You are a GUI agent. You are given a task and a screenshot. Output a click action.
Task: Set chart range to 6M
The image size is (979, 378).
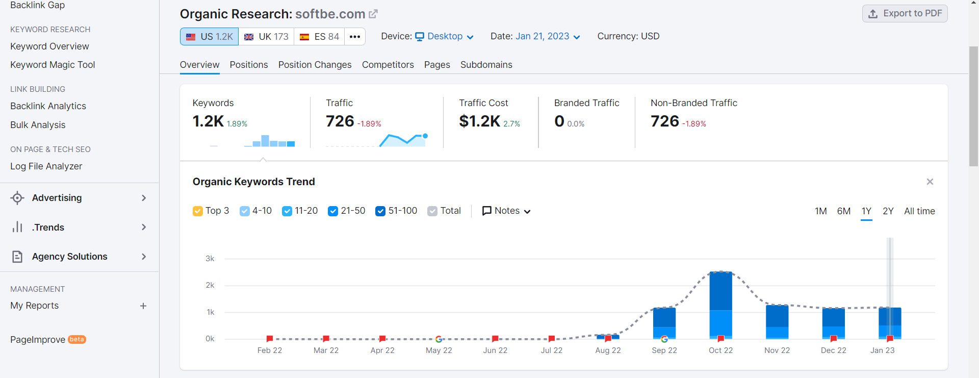(844, 211)
